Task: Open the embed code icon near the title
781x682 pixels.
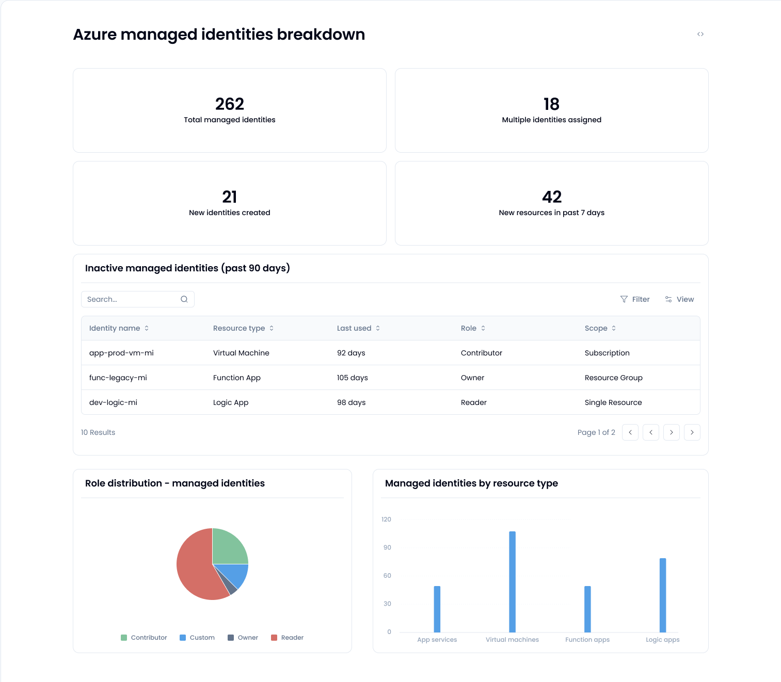Action: [700, 34]
